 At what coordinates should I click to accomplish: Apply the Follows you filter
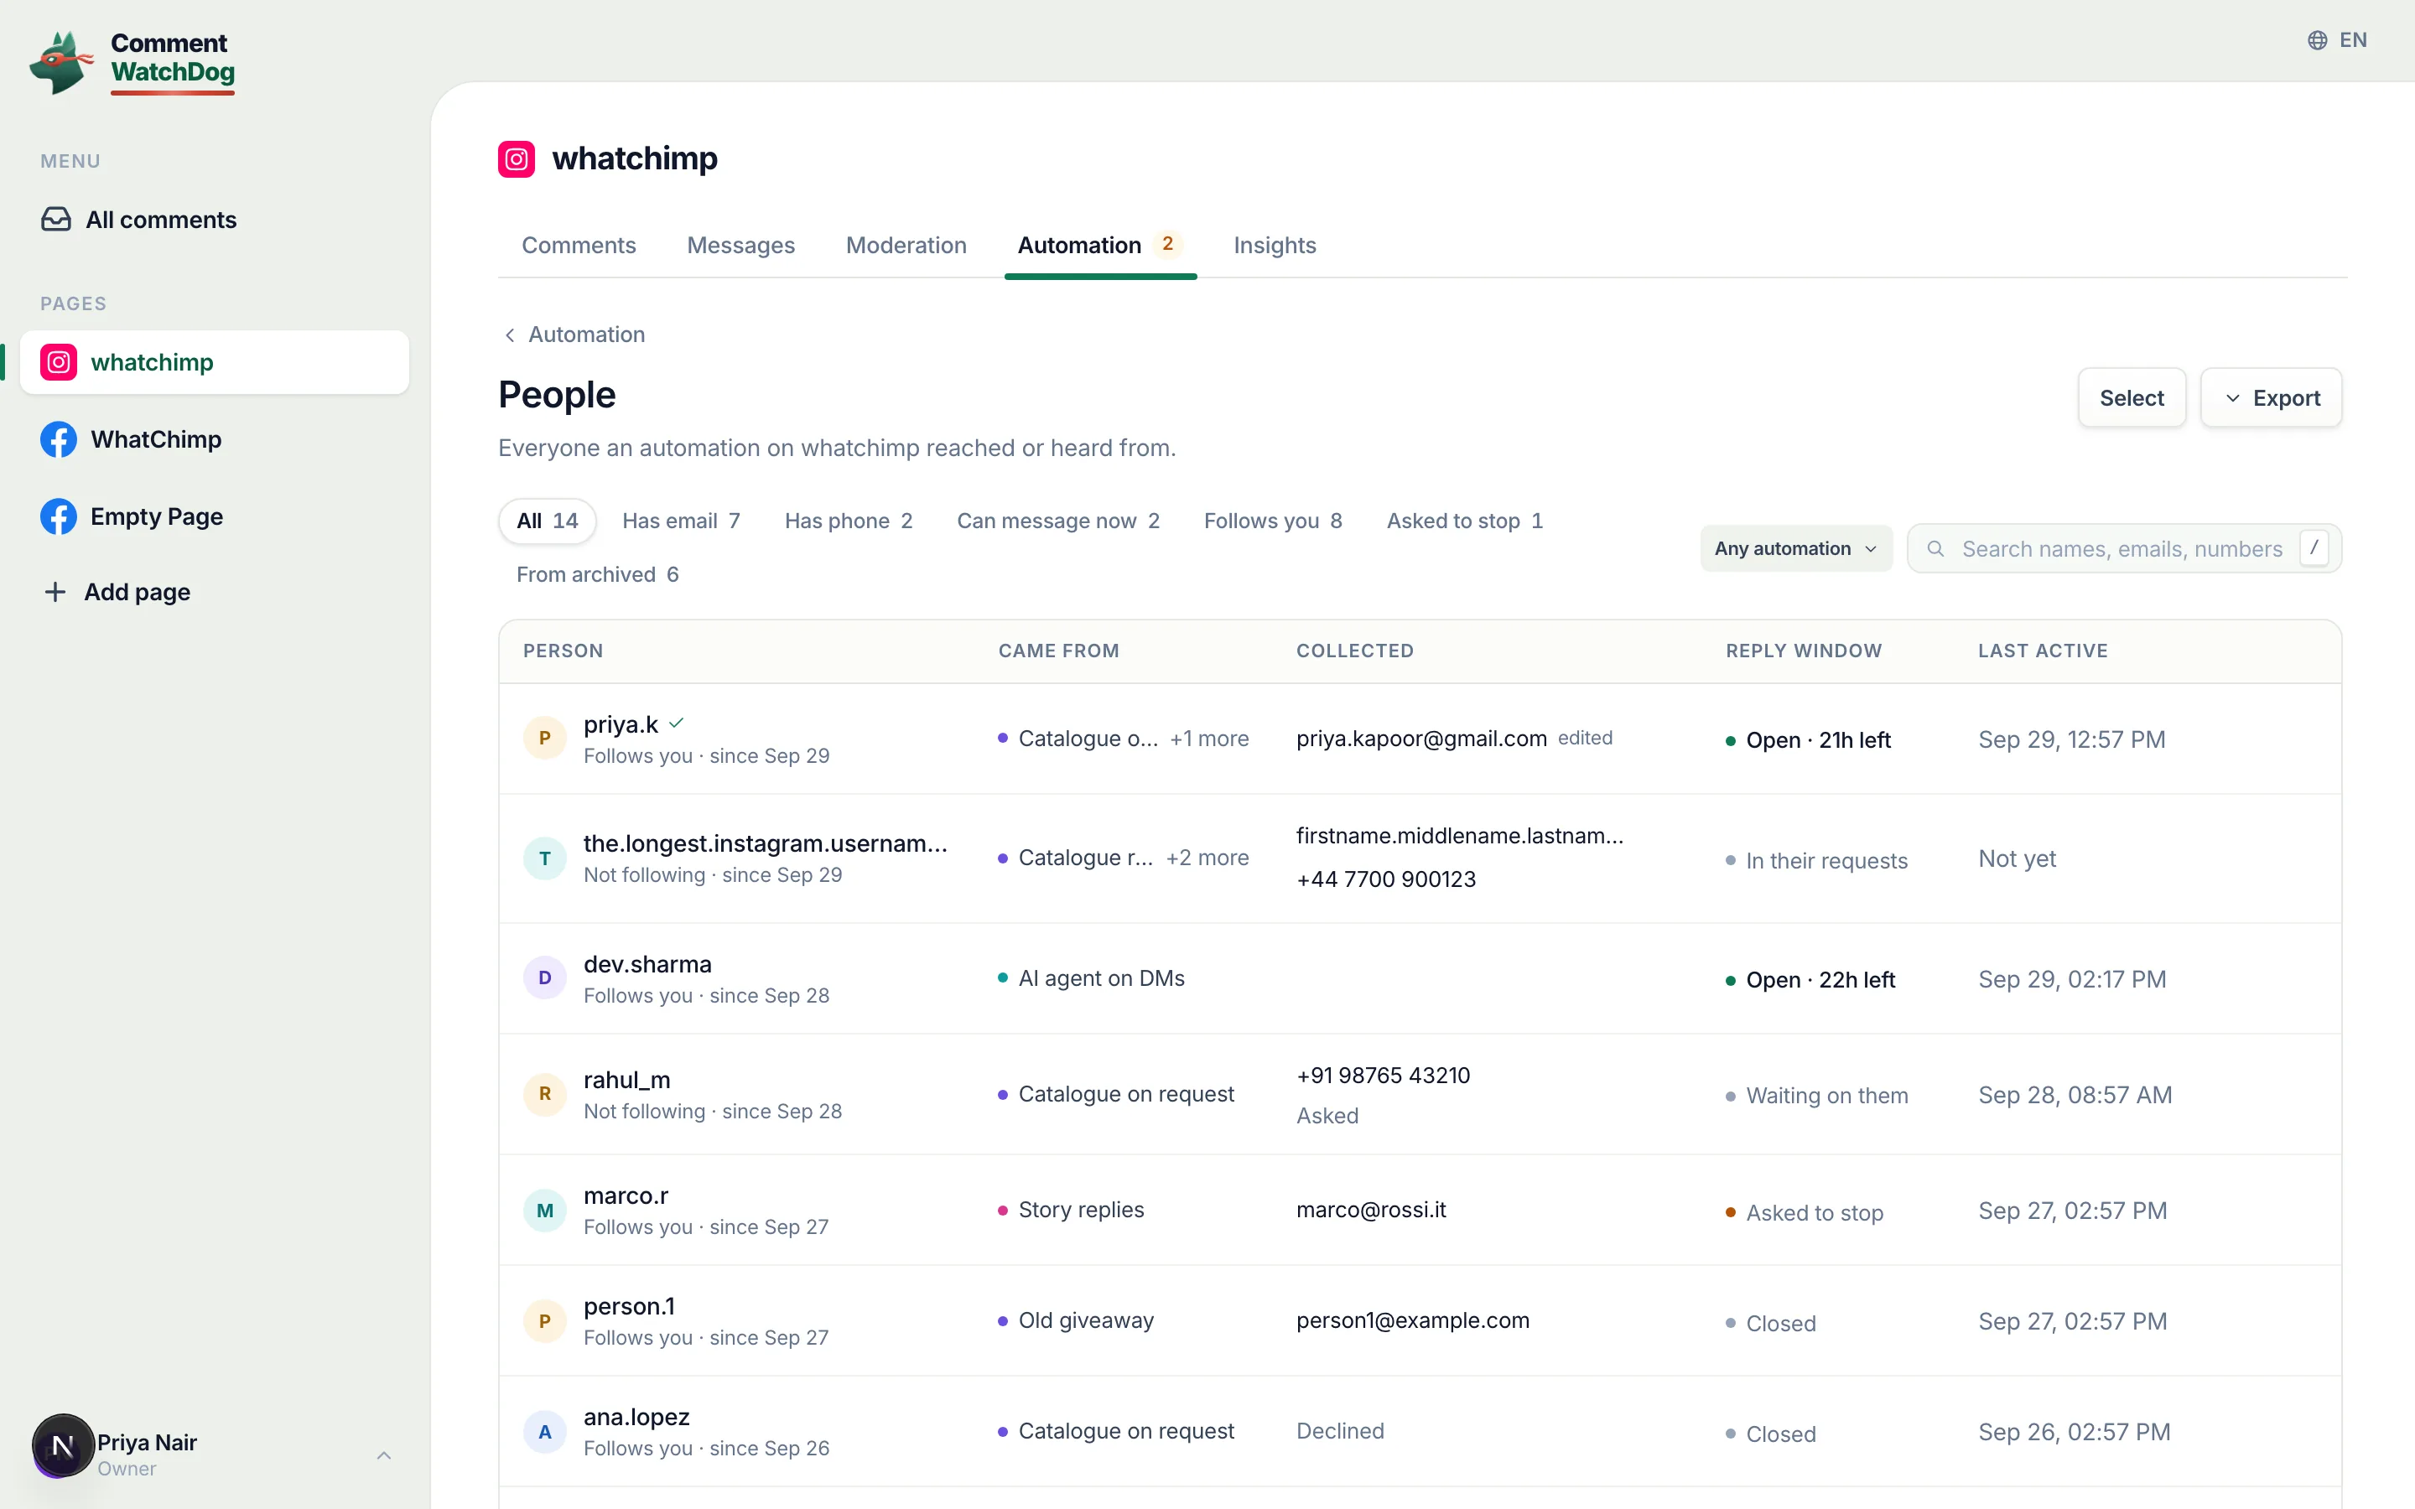pyautogui.click(x=1272, y=521)
